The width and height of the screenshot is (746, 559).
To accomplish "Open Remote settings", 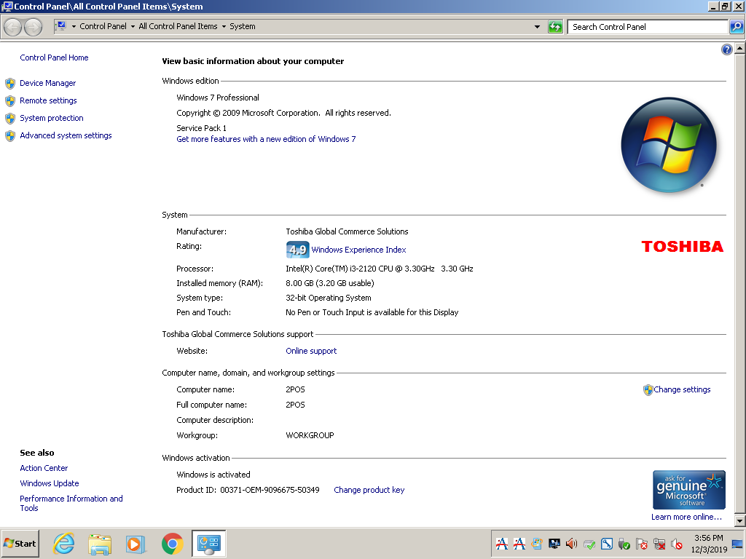I will point(47,100).
